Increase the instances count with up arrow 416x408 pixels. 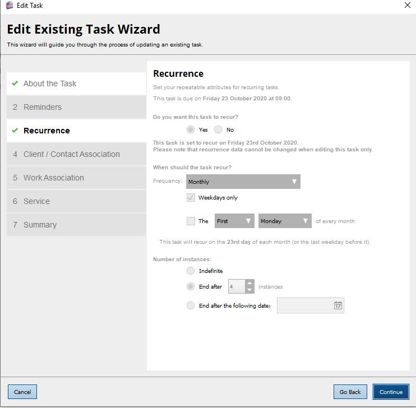pyautogui.click(x=249, y=283)
